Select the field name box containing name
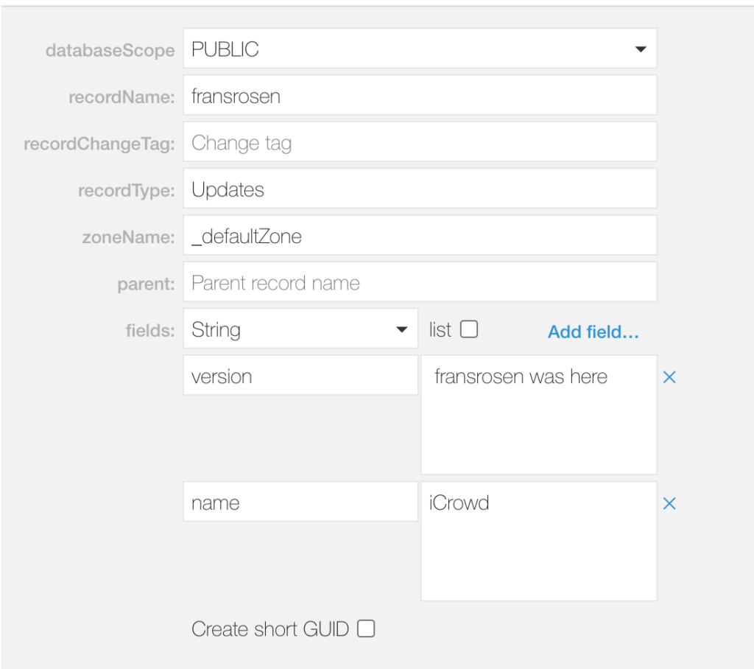Image resolution: width=754 pixels, height=669 pixels. [300, 502]
